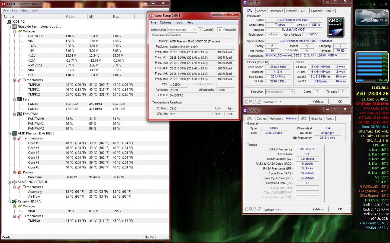Image resolution: width=390 pixels, height=243 pixels.
Task: Click the weather gadget cloud image
Action: (372, 17)
